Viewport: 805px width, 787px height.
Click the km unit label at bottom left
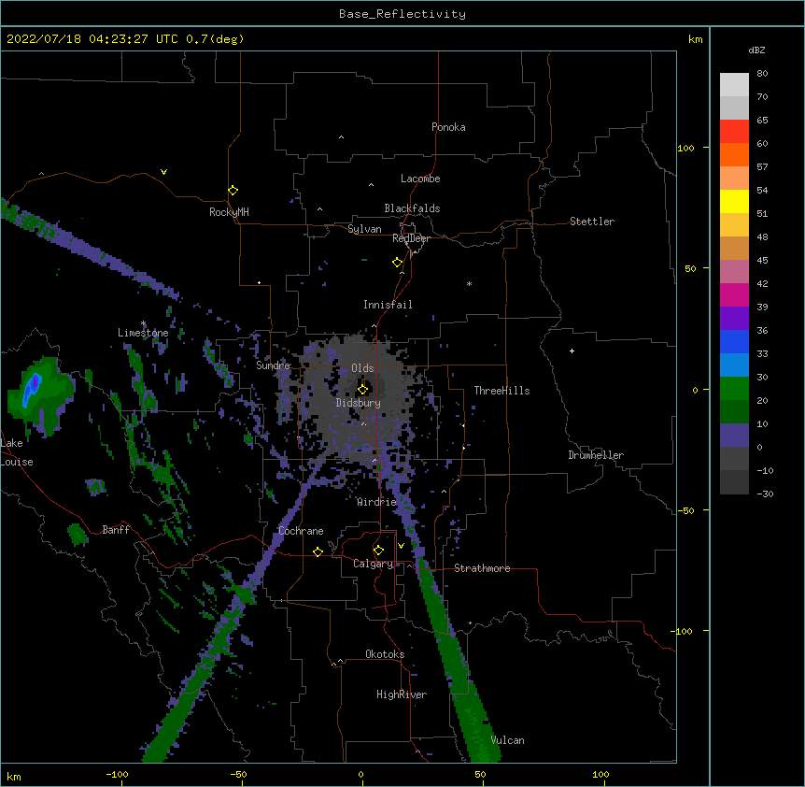(x=14, y=777)
